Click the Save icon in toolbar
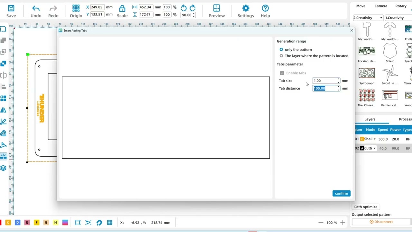This screenshot has height=232, width=412. (x=11, y=11)
